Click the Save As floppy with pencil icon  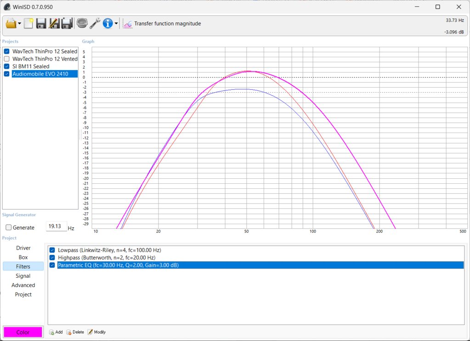[x=54, y=23]
